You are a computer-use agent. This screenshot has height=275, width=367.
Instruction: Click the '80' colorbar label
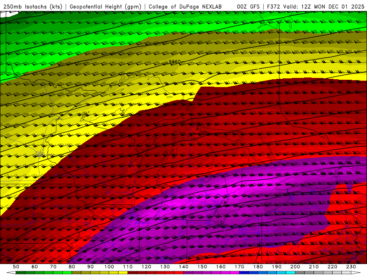click(x=72, y=267)
